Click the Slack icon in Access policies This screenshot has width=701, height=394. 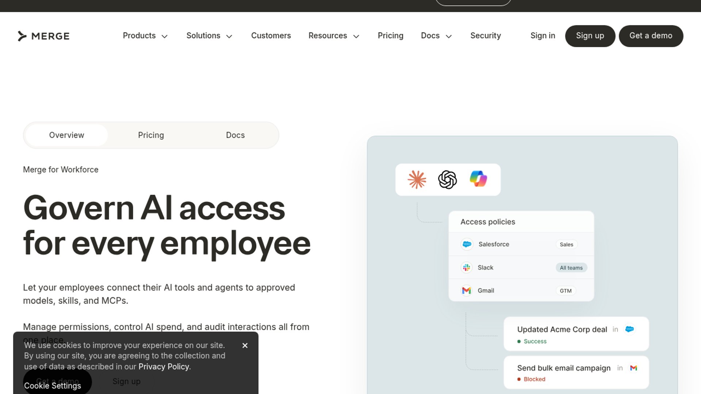tap(467, 268)
